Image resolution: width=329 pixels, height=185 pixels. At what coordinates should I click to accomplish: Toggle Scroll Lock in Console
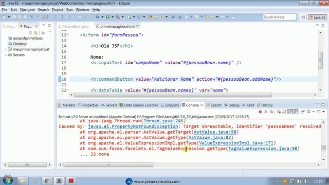(284, 112)
